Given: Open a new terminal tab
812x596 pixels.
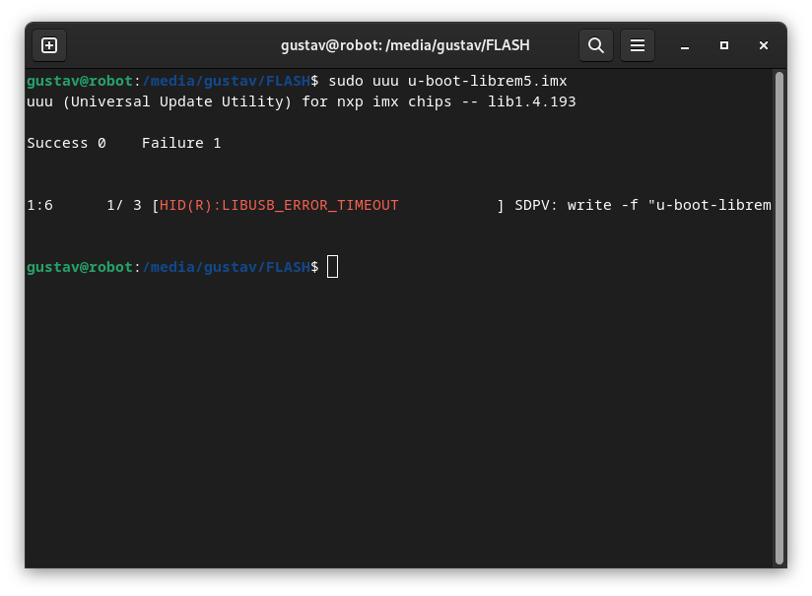Looking at the screenshot, I should pos(49,45).
